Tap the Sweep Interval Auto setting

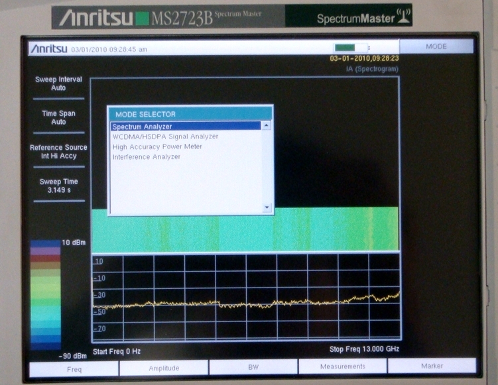click(58, 83)
